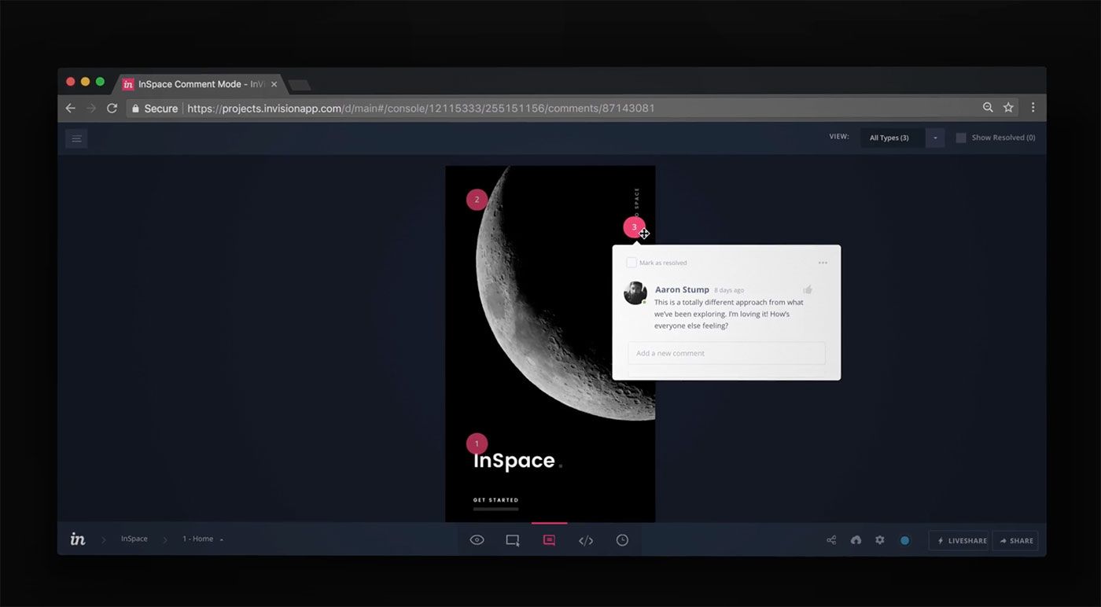The image size is (1101, 607).
Task: Open Inspect mode code icon
Action: 586,540
